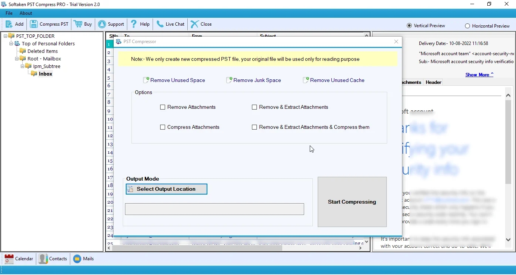Image resolution: width=516 pixels, height=275 pixels.
Task: Collapse the Root - Mailbox folder
Action: point(17,59)
